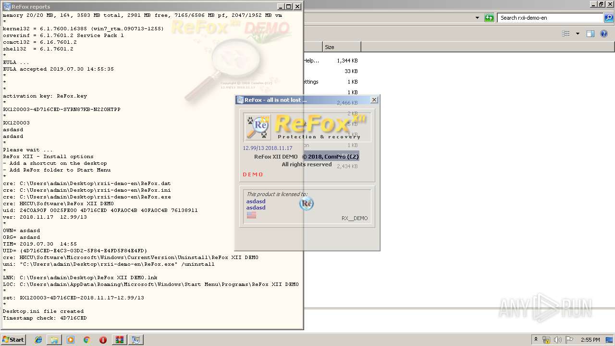Change the view icon in Explorer
The width and height of the screenshot is (615, 346).
[566, 34]
